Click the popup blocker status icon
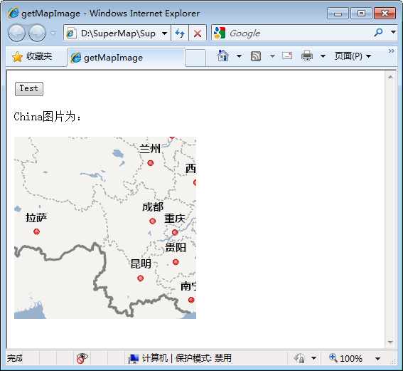The width and height of the screenshot is (403, 371). pyautogui.click(x=82, y=358)
